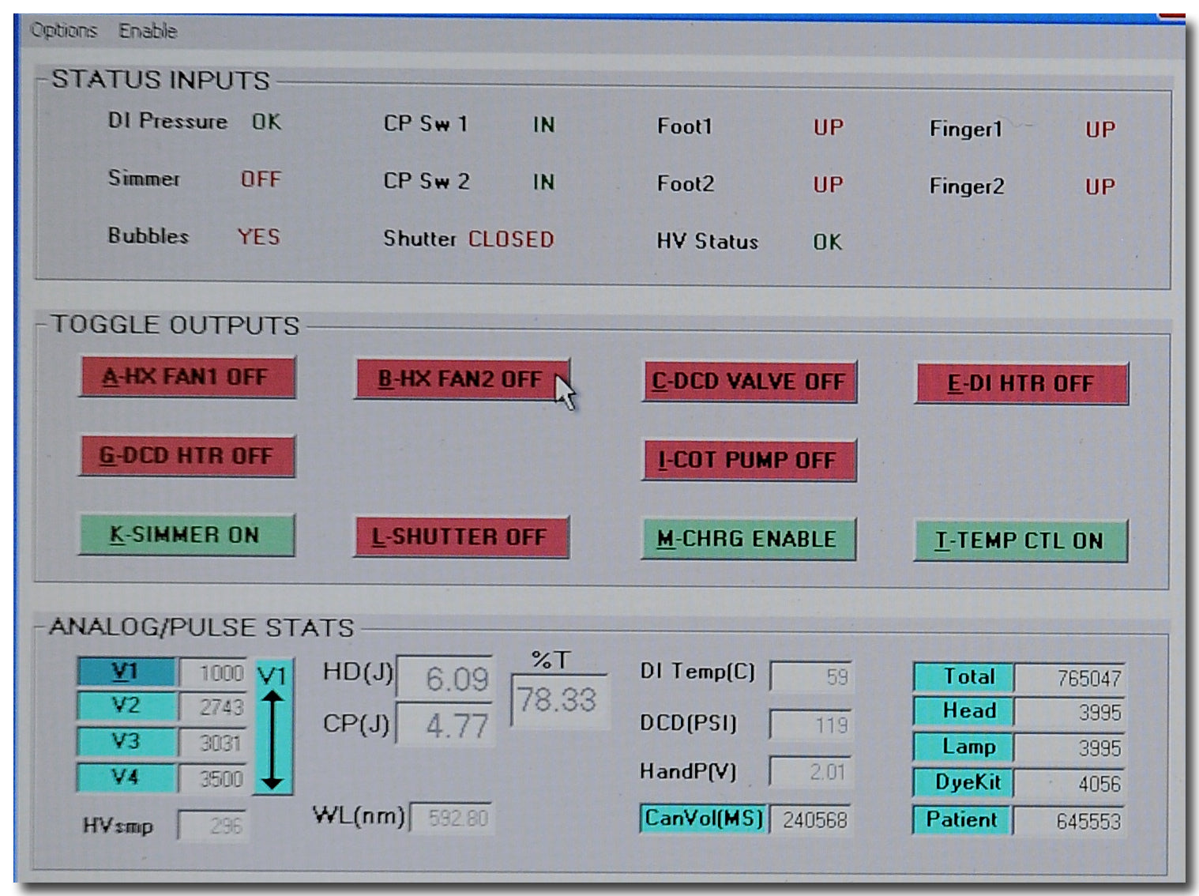Click the Head count 3995

point(1070,713)
